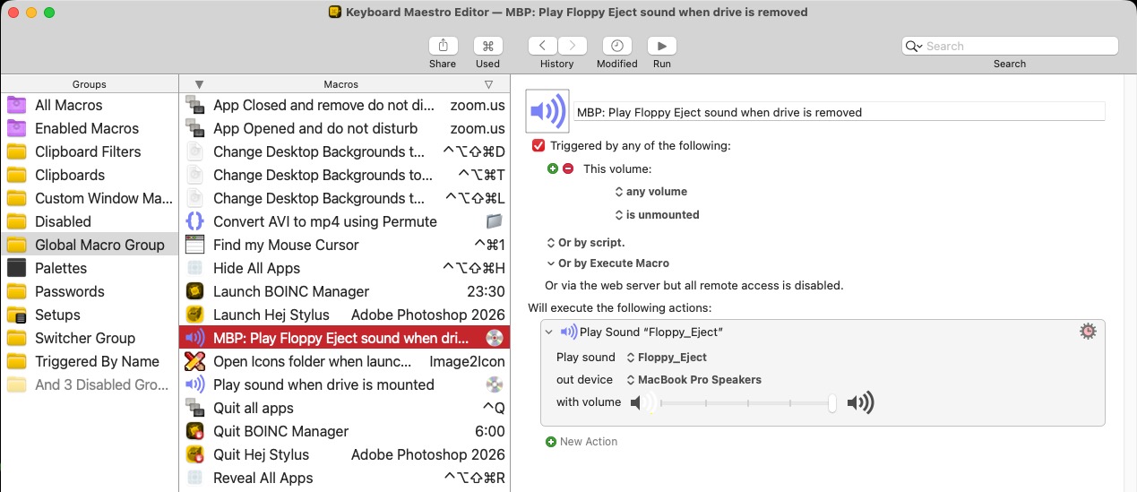1137x492 pixels.
Task: Toggle the 'Triggered by any of the following' checkbox
Action: [x=538, y=145]
